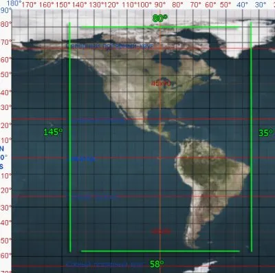Click the 50° longitude label in top row

coord(225,5)
